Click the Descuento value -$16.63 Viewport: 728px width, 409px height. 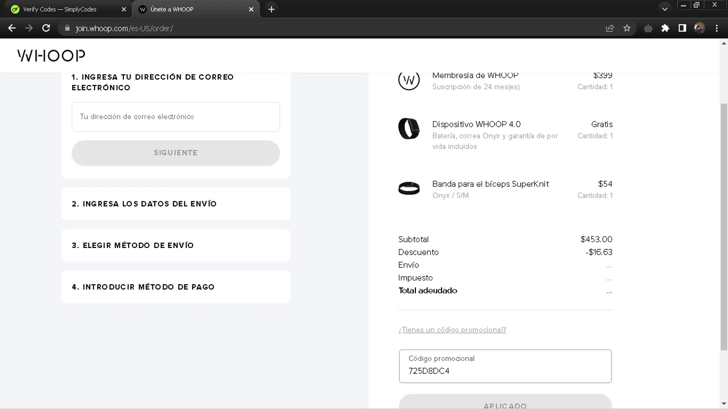(599, 252)
